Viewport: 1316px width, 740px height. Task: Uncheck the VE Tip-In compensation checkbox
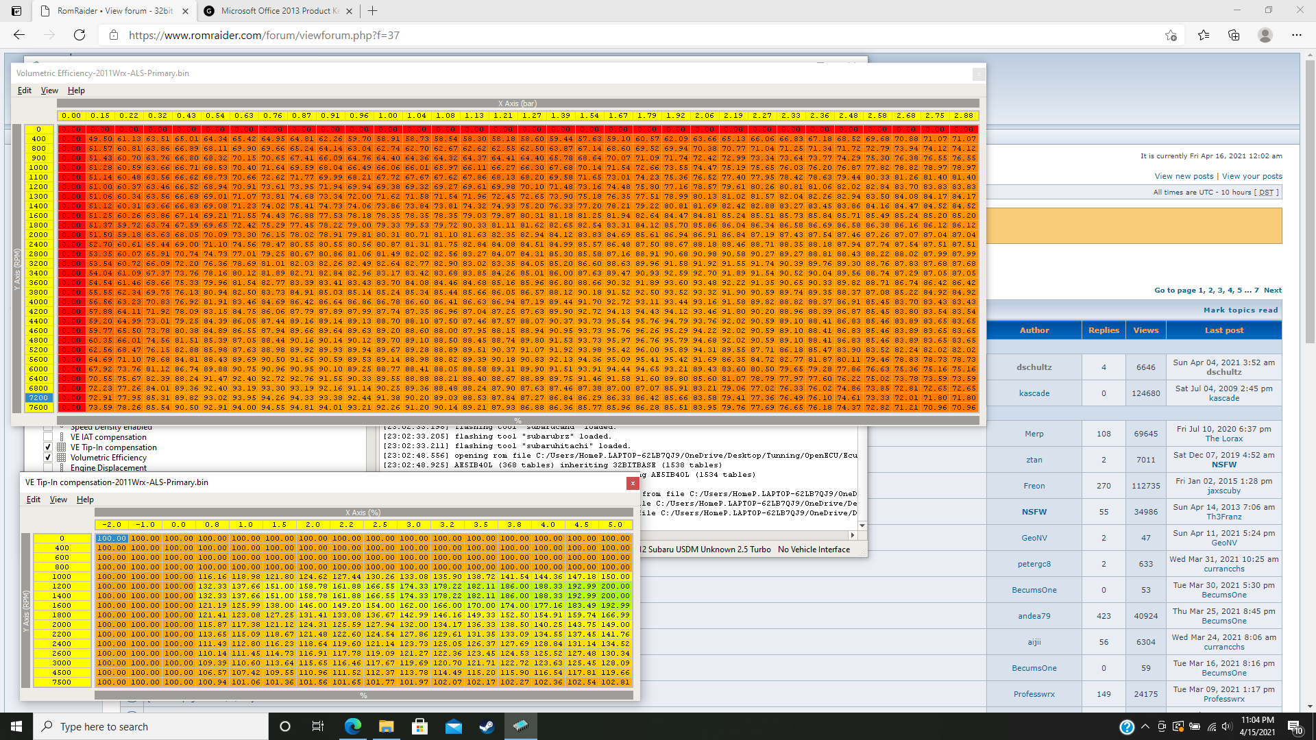tap(48, 447)
